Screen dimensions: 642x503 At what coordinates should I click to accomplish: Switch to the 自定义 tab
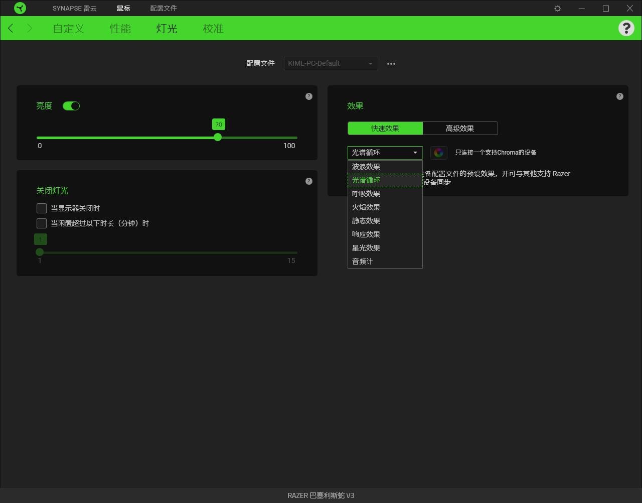pos(69,29)
